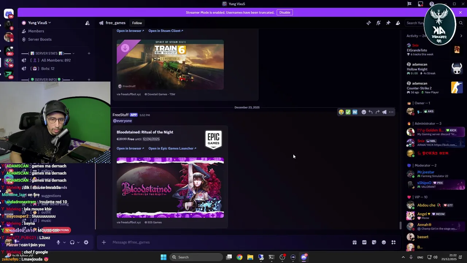This screenshot has width=467, height=263.
Task: Open the sticker picker
Action: (x=374, y=242)
